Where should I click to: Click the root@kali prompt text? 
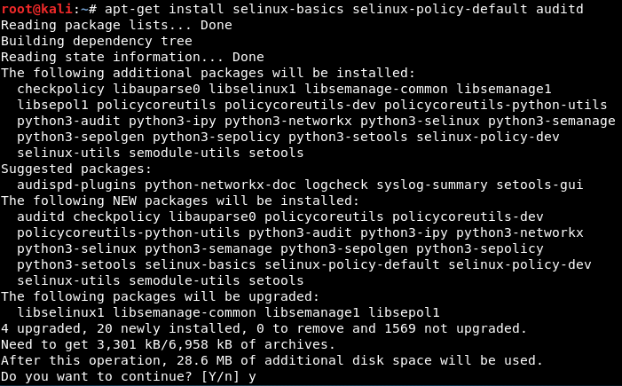tap(37, 9)
